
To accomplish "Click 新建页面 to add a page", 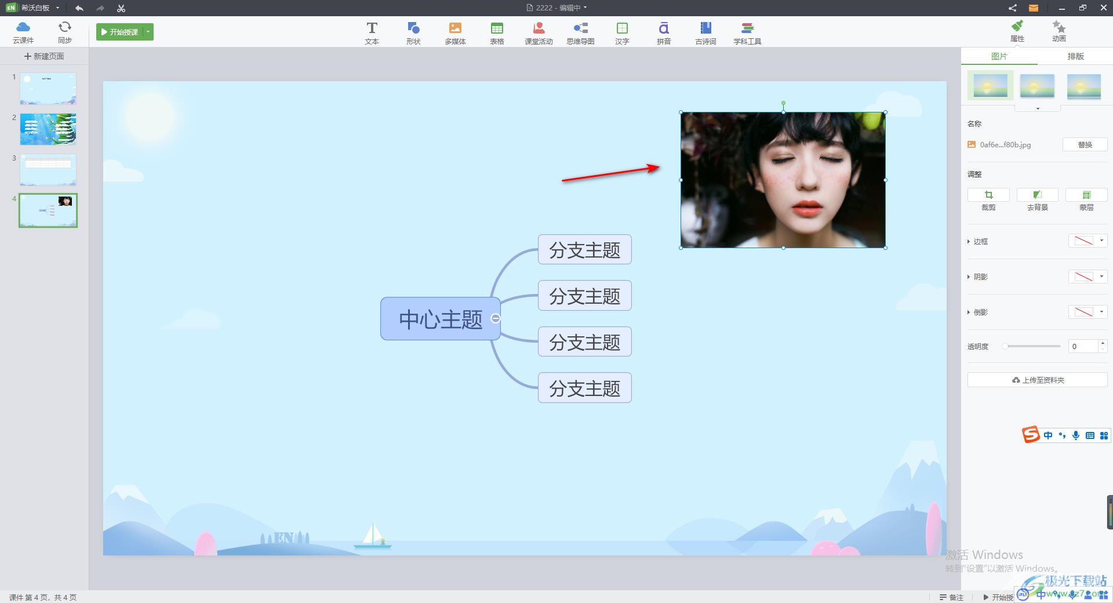I will point(44,56).
